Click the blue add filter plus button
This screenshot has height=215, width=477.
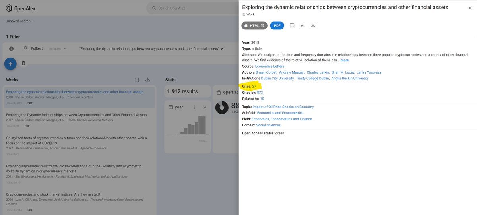pos(10,63)
